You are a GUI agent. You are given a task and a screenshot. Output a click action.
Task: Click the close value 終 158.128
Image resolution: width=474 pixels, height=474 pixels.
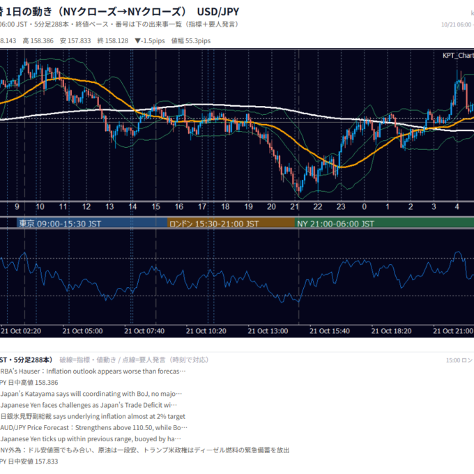click(x=113, y=41)
